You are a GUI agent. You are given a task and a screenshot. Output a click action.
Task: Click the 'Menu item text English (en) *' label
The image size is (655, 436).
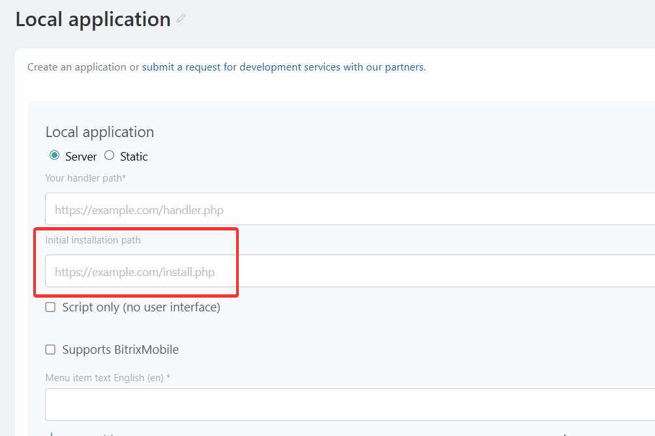point(108,378)
